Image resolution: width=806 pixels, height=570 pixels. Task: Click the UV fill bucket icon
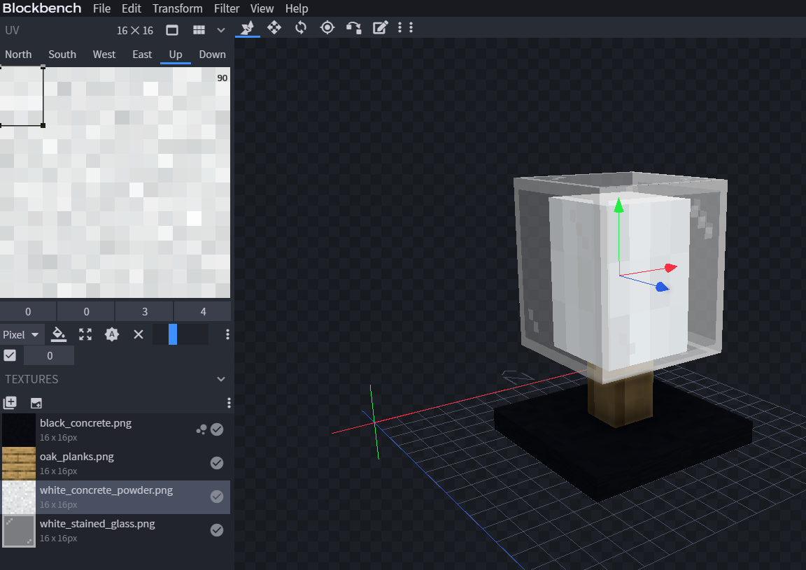click(x=59, y=334)
